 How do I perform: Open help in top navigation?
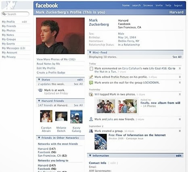tap(168, 5)
